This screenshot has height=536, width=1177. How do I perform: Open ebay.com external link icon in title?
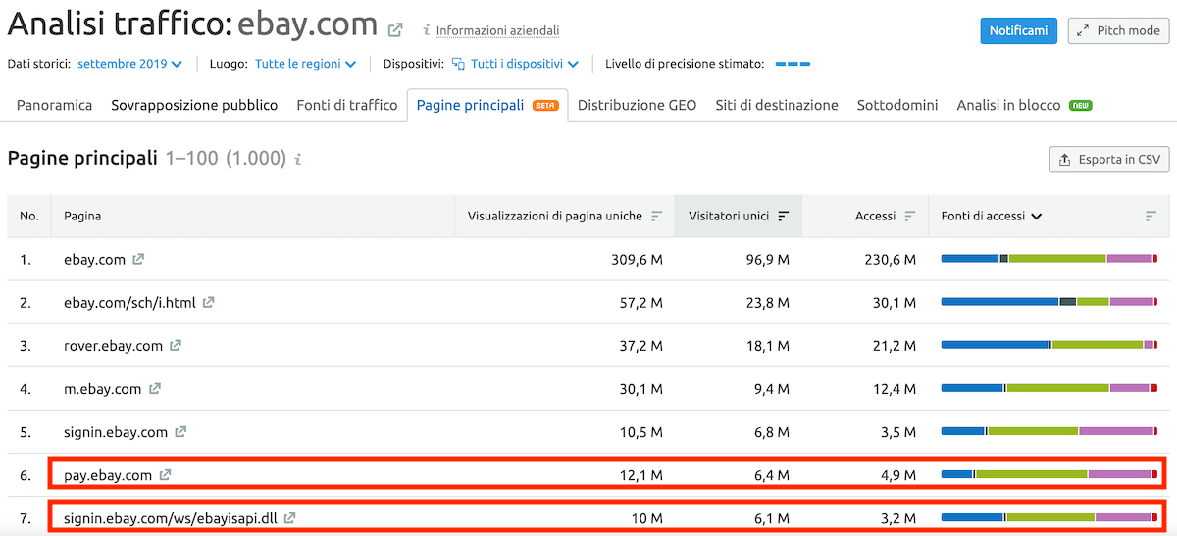(395, 29)
